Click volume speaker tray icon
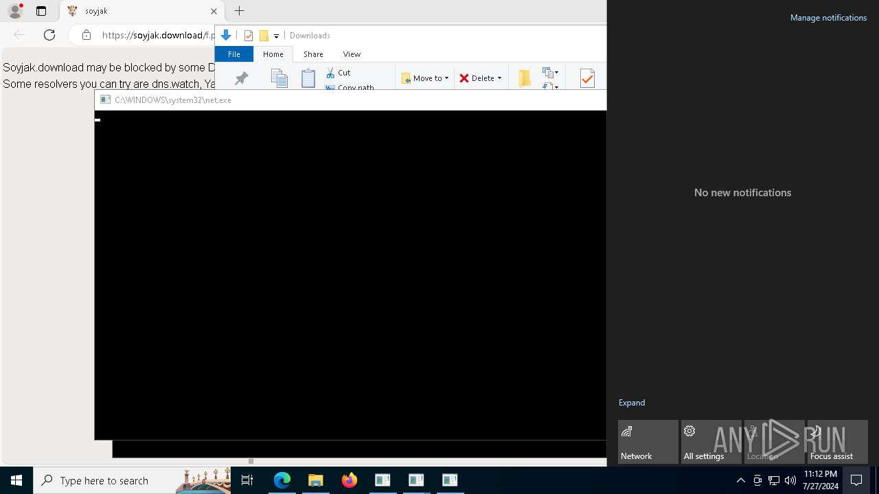This screenshot has width=879, height=494. [790, 480]
